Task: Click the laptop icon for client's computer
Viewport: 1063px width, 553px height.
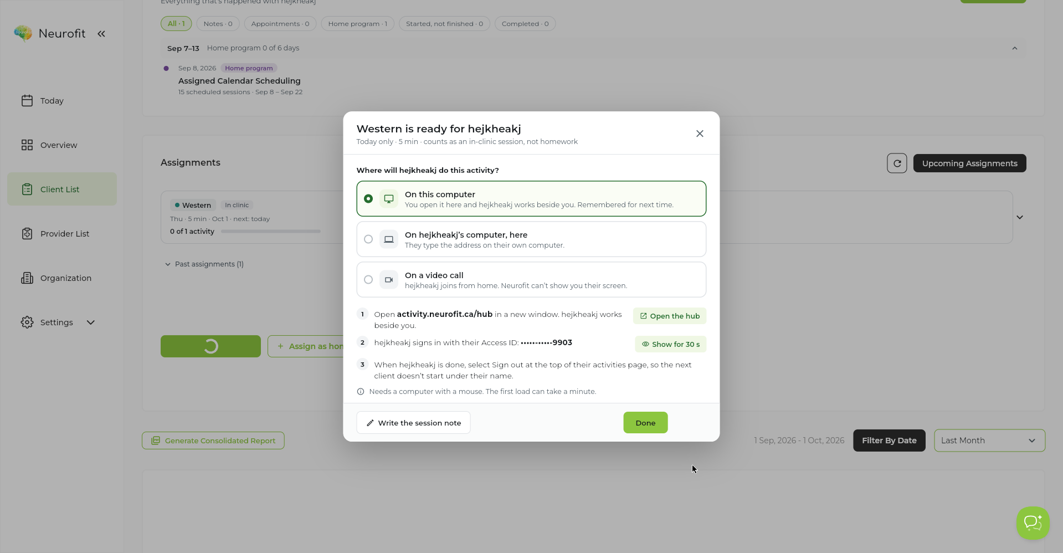Action: click(x=389, y=239)
